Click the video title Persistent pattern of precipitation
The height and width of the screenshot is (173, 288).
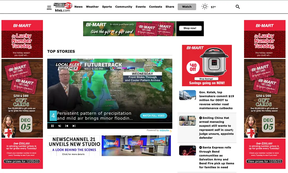pyautogui.click(x=95, y=116)
